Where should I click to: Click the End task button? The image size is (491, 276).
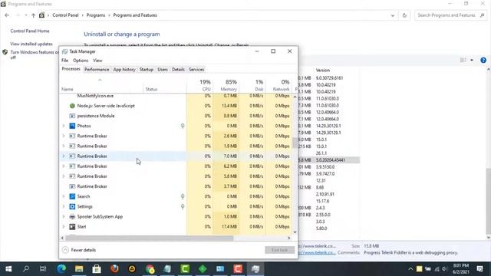(279, 250)
